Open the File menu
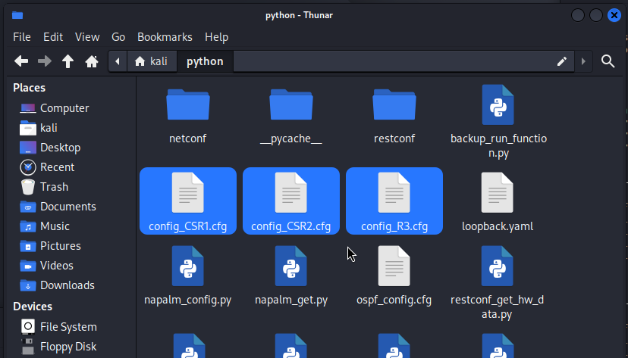Viewport: 628px width, 358px height. (22, 37)
